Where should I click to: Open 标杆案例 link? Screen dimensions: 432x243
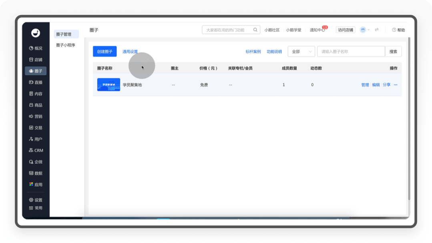pos(253,52)
